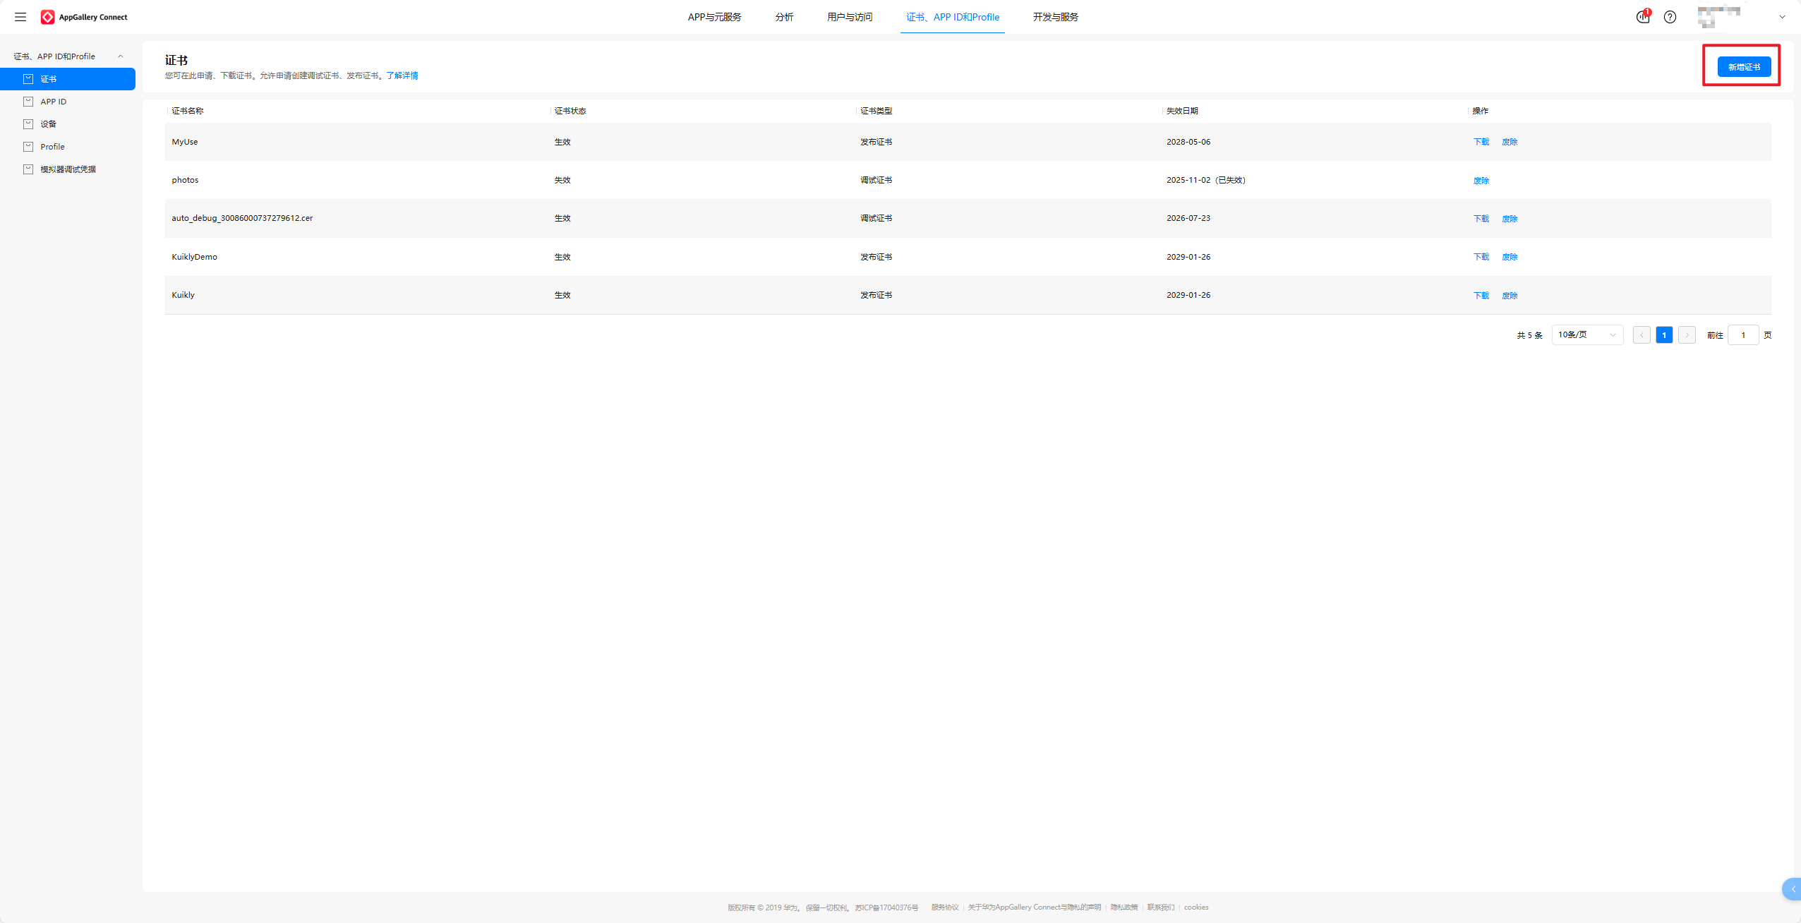Switch to the APP与元服务 tab
Image resolution: width=1801 pixels, height=923 pixels.
tap(714, 17)
